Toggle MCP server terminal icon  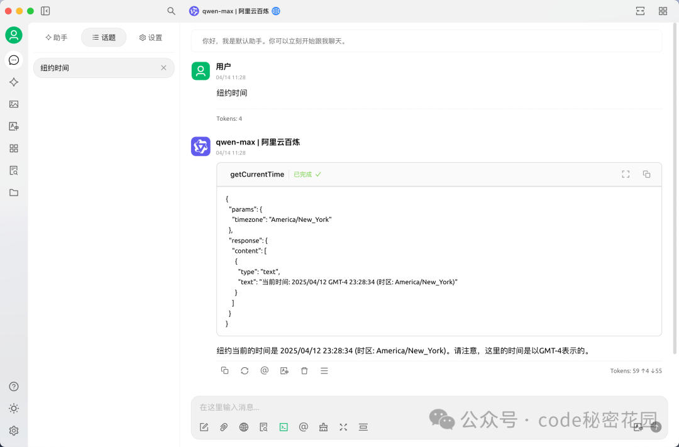point(284,428)
